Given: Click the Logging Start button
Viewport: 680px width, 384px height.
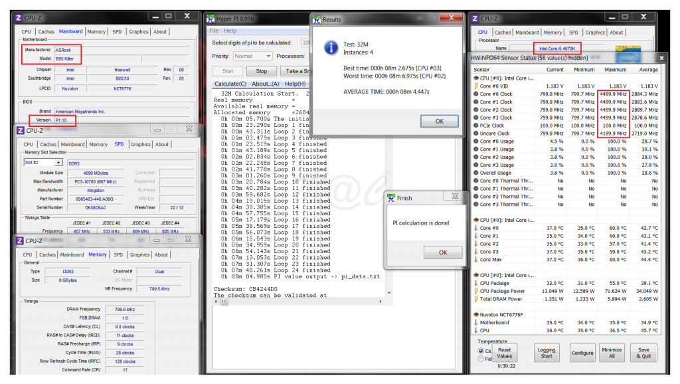Looking at the screenshot, I should point(546,353).
